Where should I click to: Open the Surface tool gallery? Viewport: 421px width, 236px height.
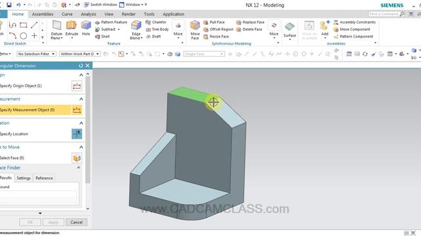pyautogui.click(x=289, y=30)
